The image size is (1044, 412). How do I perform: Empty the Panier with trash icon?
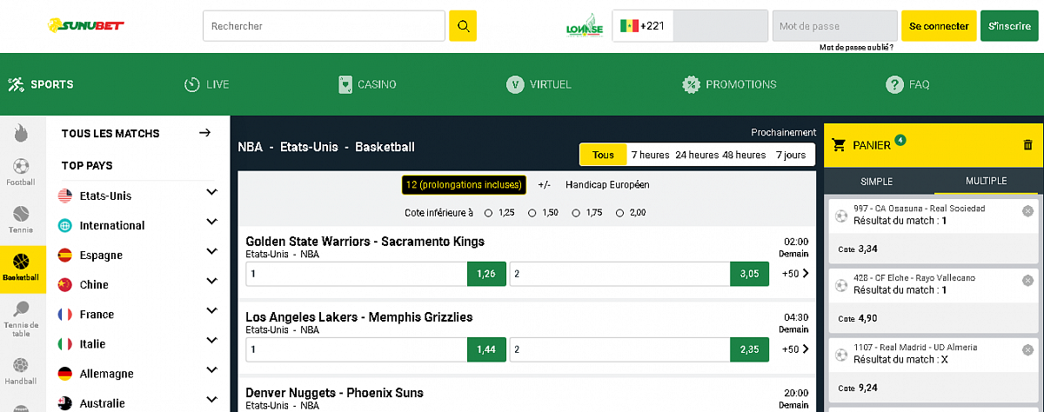[x=1027, y=145]
